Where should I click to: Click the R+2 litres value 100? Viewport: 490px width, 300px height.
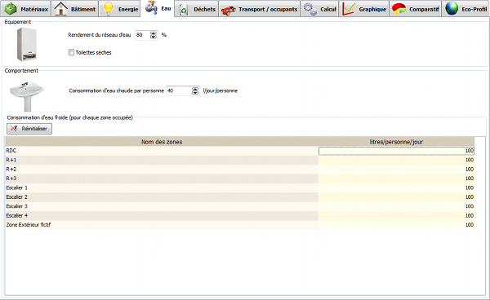click(396, 170)
